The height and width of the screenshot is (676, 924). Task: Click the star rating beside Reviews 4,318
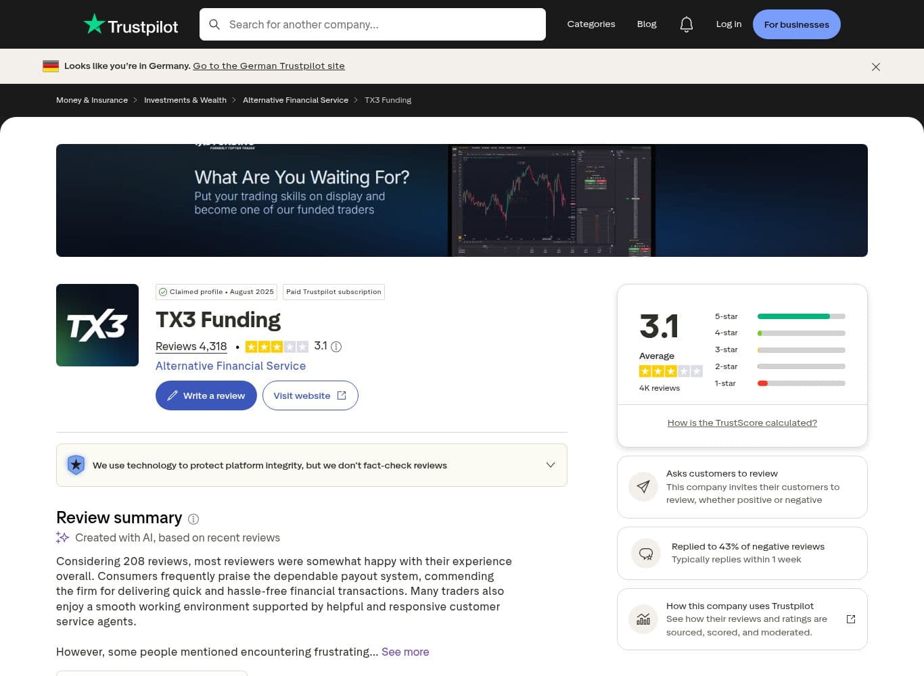pos(277,347)
